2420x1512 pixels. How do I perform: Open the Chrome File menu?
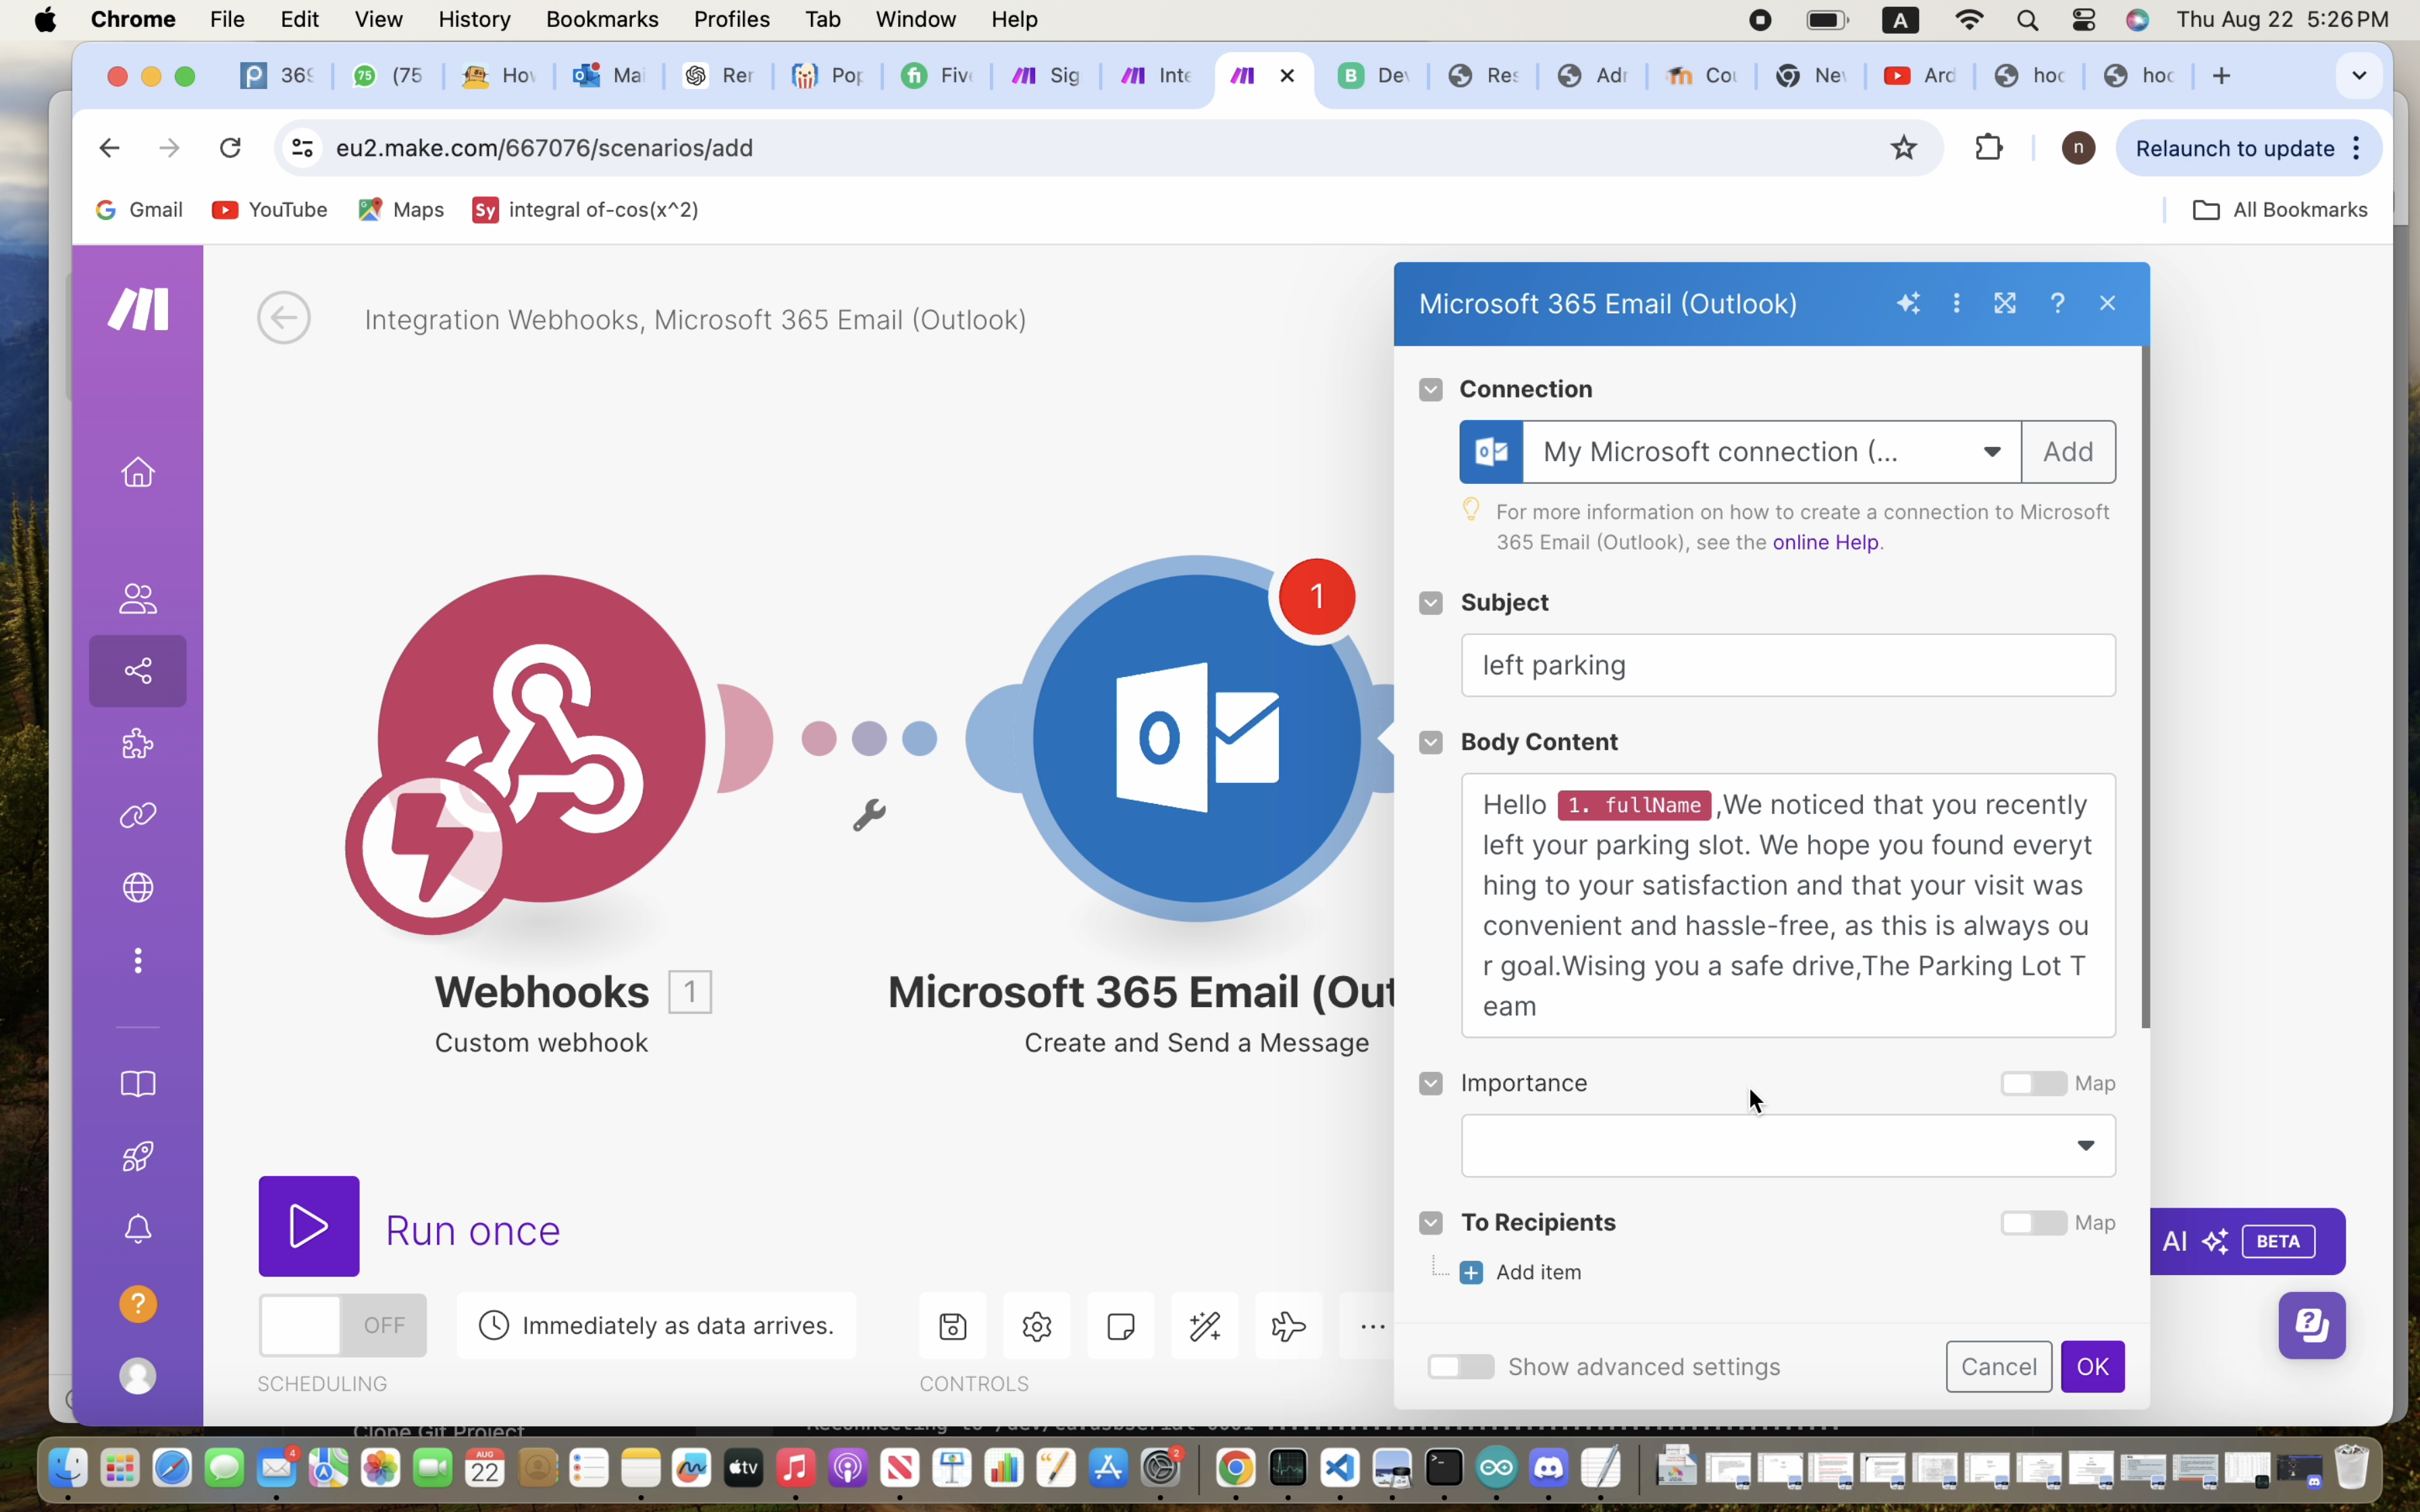click(227, 19)
